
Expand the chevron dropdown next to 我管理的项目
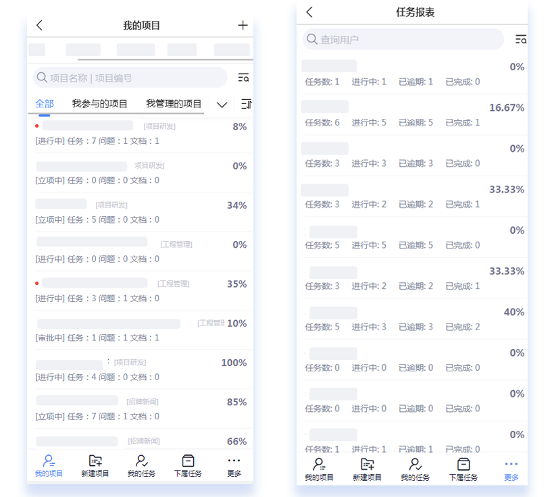[x=222, y=105]
